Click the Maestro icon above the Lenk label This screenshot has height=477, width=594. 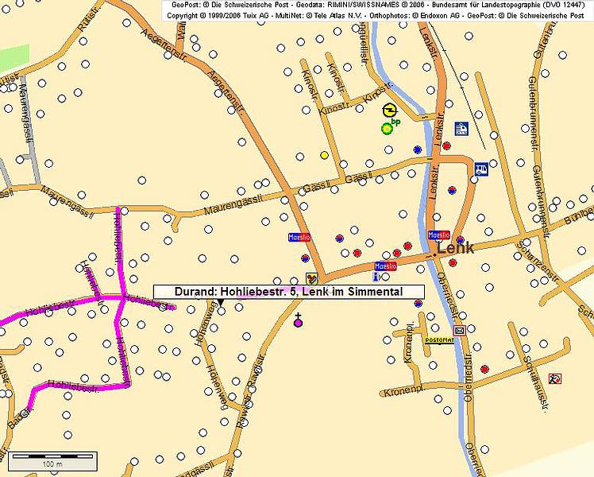(x=438, y=235)
